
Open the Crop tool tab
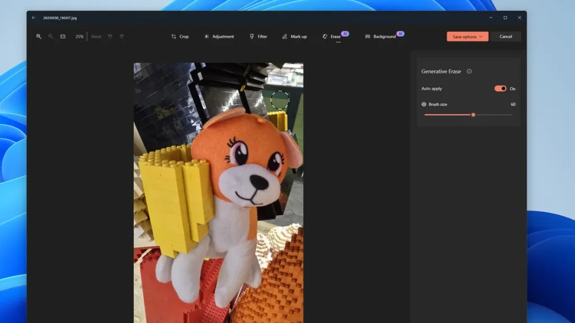tap(180, 36)
